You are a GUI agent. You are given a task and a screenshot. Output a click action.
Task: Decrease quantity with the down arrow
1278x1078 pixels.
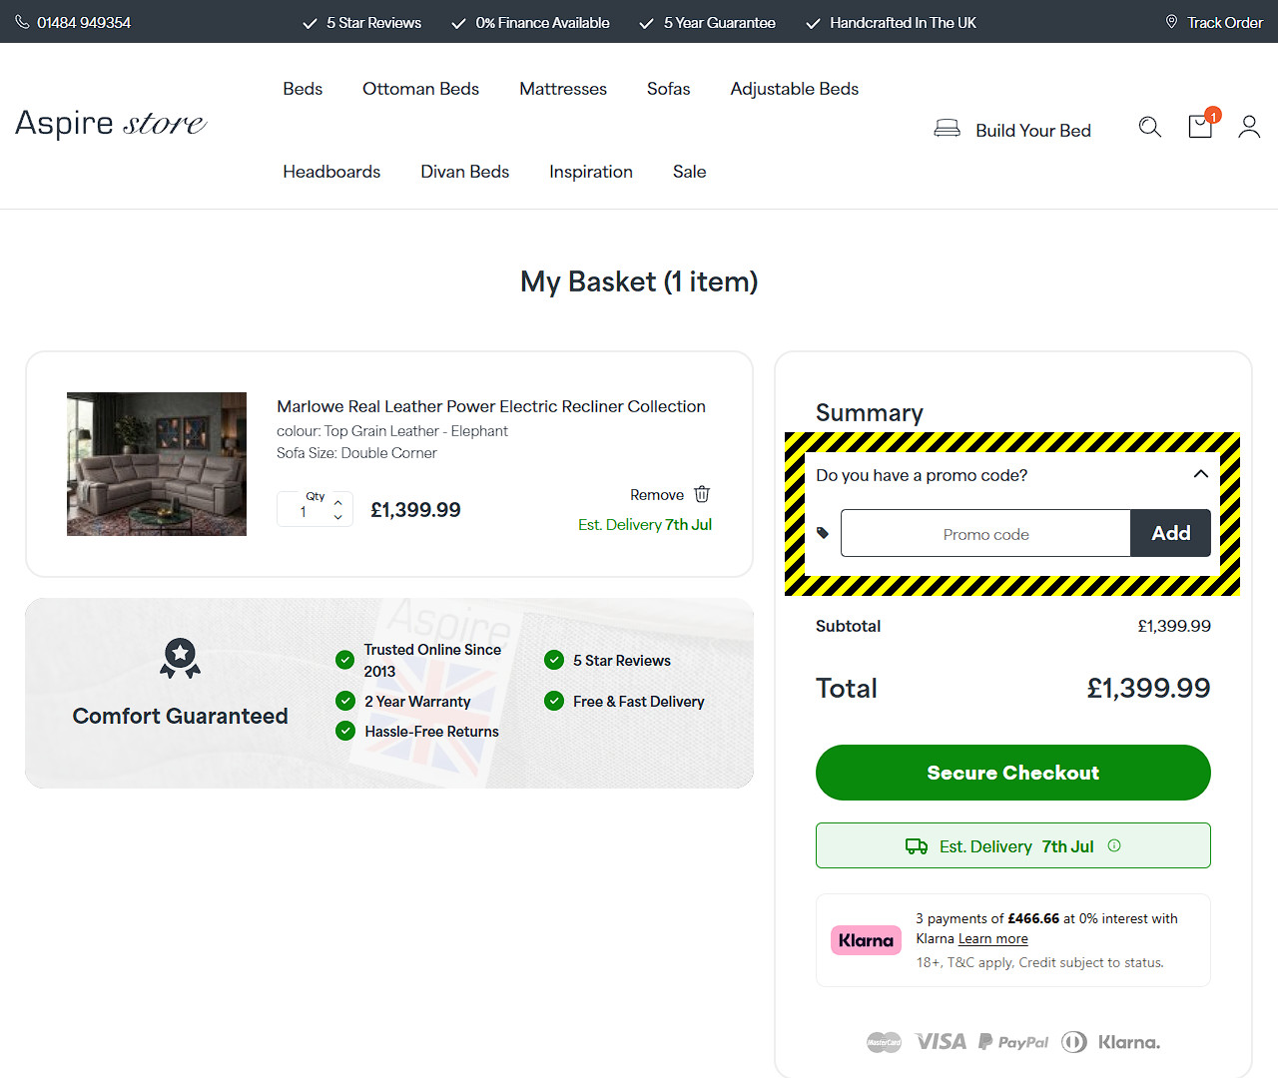(338, 517)
